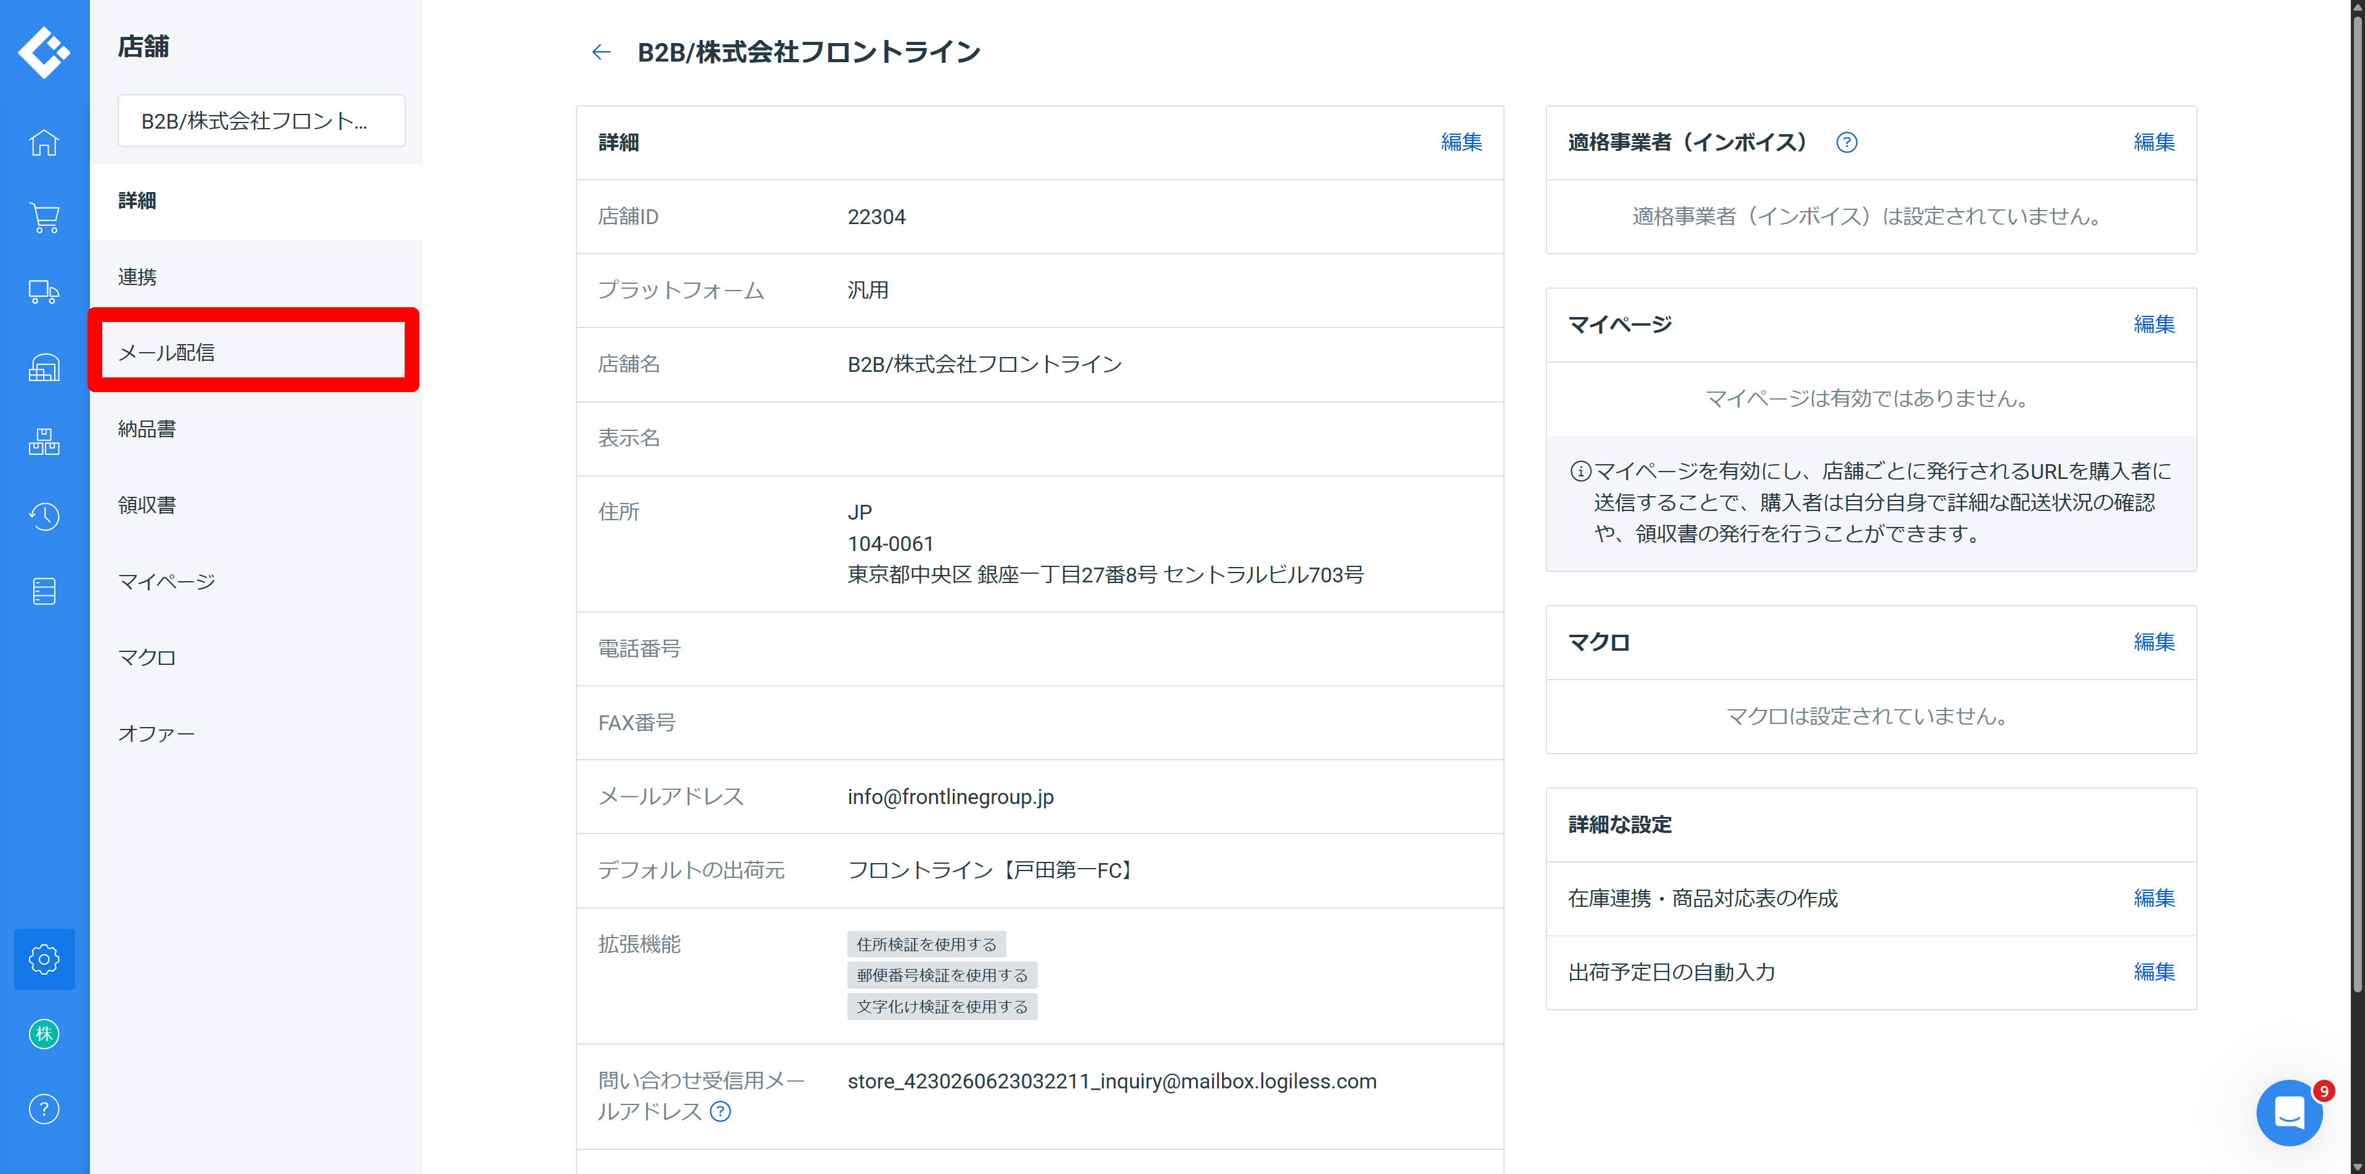Click the green 株 account avatar
The height and width of the screenshot is (1174, 2365).
[x=44, y=1034]
